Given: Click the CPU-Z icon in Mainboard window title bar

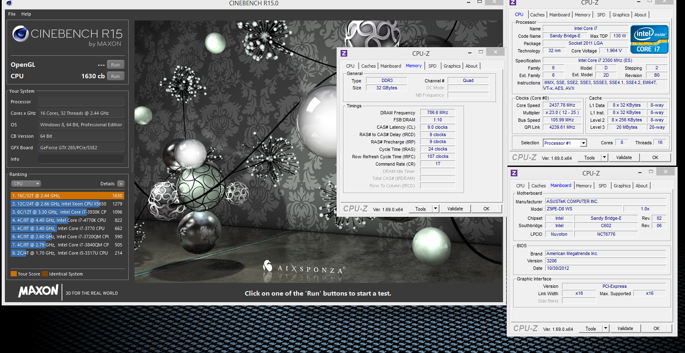Looking at the screenshot, I should coord(514,173).
